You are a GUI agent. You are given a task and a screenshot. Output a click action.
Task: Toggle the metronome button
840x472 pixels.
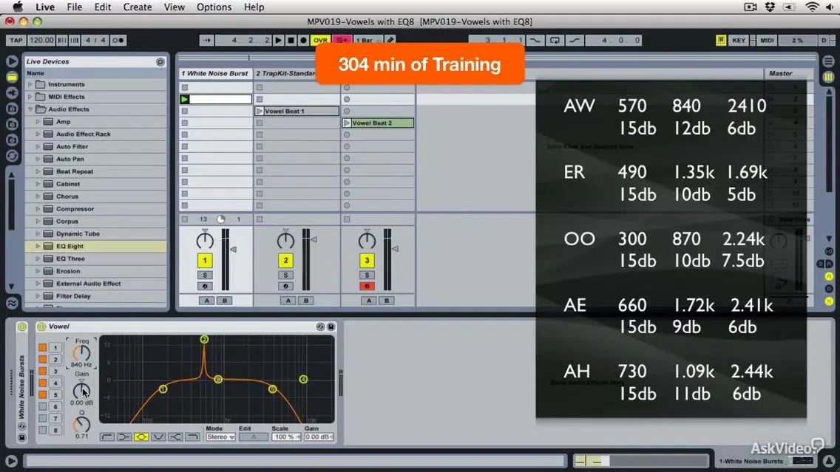click(x=118, y=40)
